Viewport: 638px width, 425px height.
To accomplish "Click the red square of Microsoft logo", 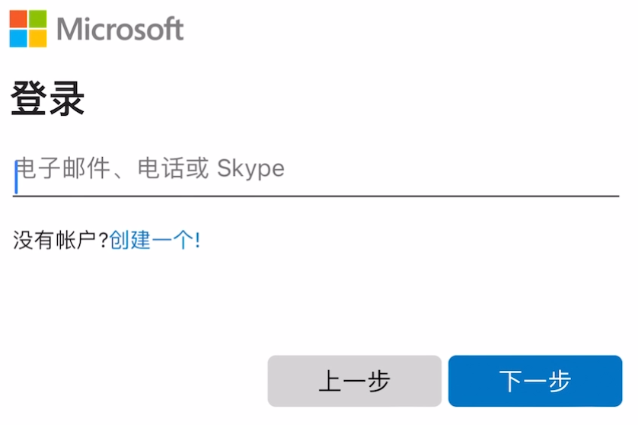I will [x=18, y=19].
